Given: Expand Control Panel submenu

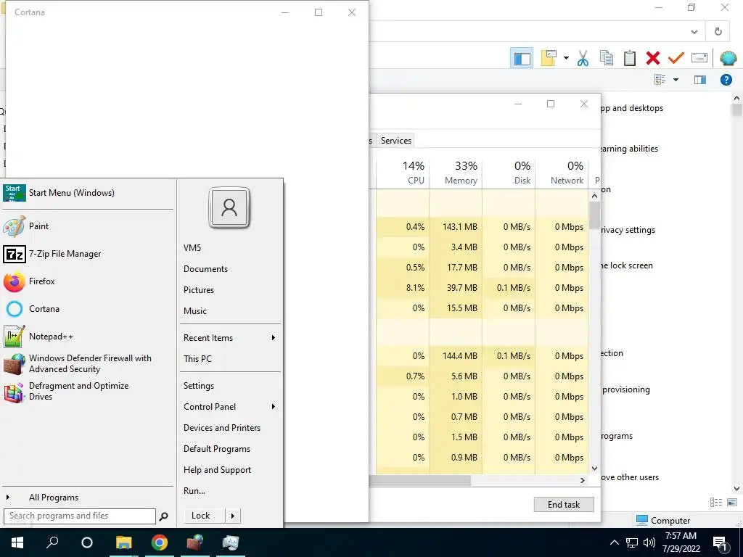Looking at the screenshot, I should pyautogui.click(x=273, y=407).
